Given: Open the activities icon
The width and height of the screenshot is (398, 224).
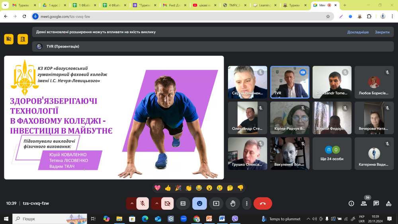Looking at the screenshot, I should click(388, 203).
